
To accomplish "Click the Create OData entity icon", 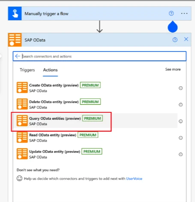I will click(22, 87).
